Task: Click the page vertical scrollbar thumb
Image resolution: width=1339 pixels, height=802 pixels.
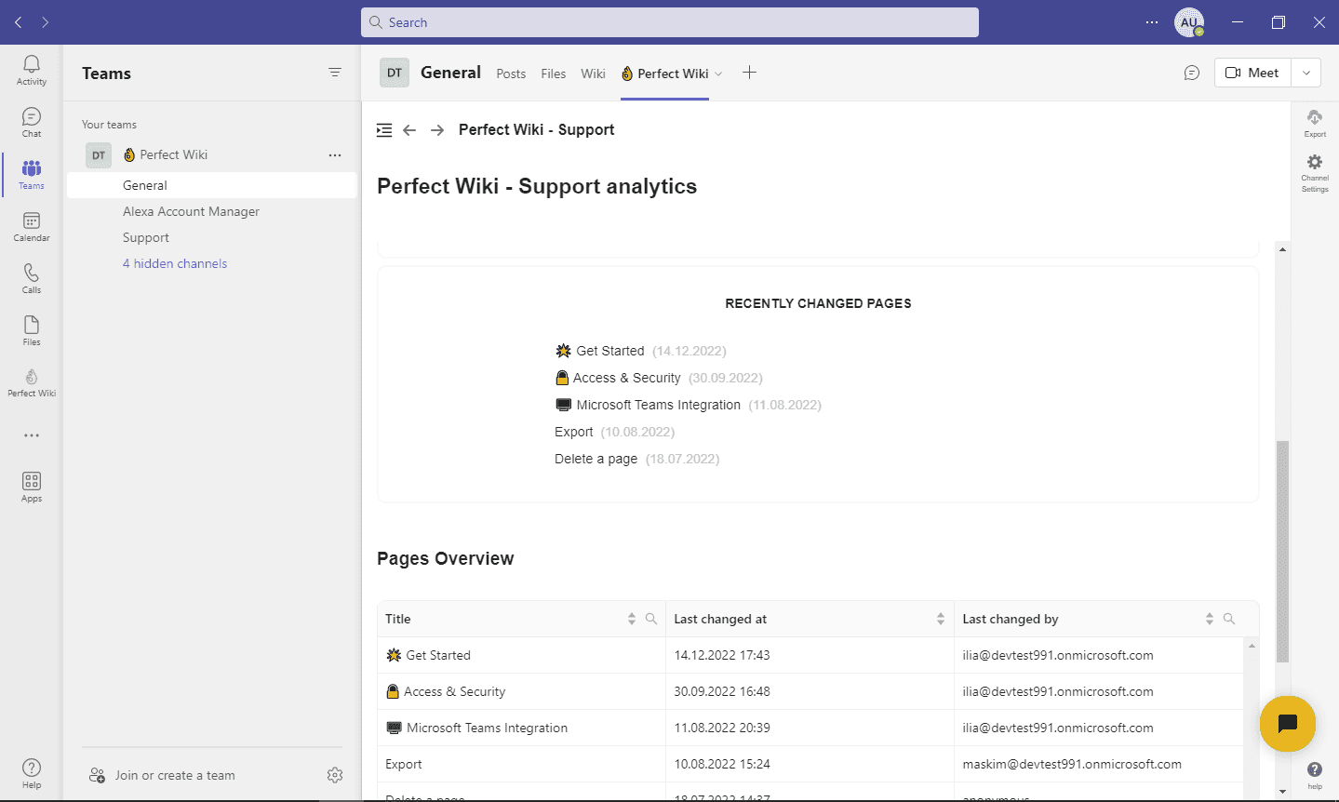Action: point(1283,552)
